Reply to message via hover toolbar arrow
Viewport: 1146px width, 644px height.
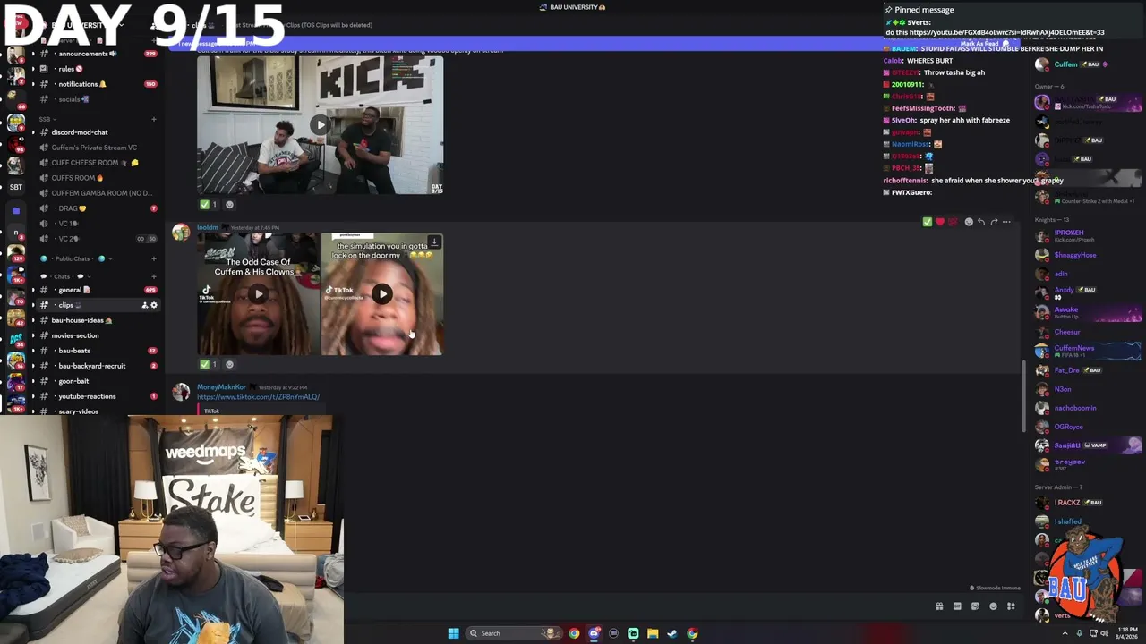(x=980, y=222)
